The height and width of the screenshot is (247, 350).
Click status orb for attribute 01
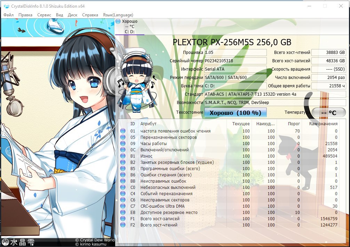pos(123,131)
